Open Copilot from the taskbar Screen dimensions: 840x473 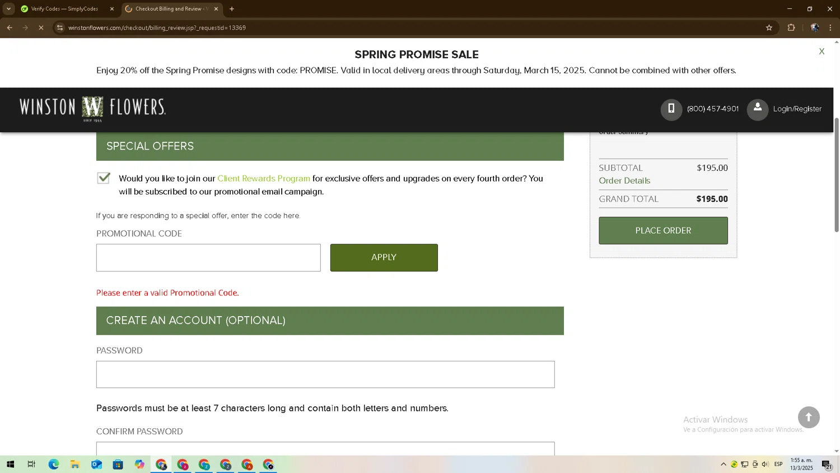click(x=139, y=464)
